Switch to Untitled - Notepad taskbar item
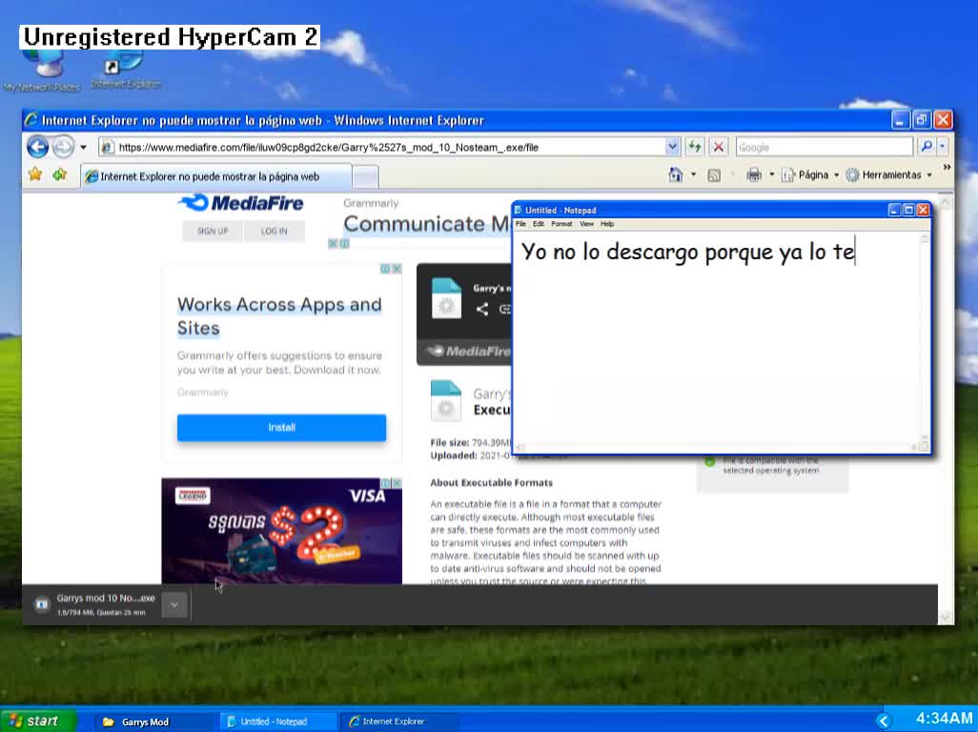The width and height of the screenshot is (978, 732). pyautogui.click(x=277, y=722)
